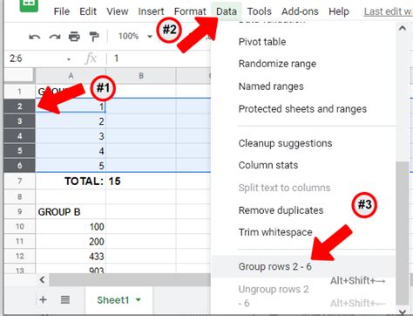Screen dimensions: 413x316
Task: Open the File menu
Action: click(x=62, y=11)
